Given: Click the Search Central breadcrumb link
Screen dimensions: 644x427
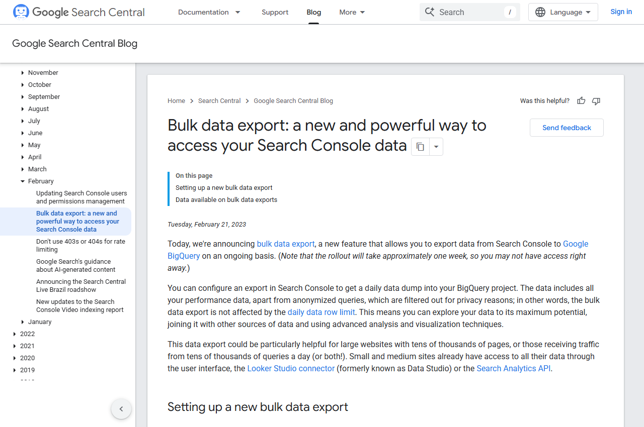Looking at the screenshot, I should pyautogui.click(x=219, y=101).
